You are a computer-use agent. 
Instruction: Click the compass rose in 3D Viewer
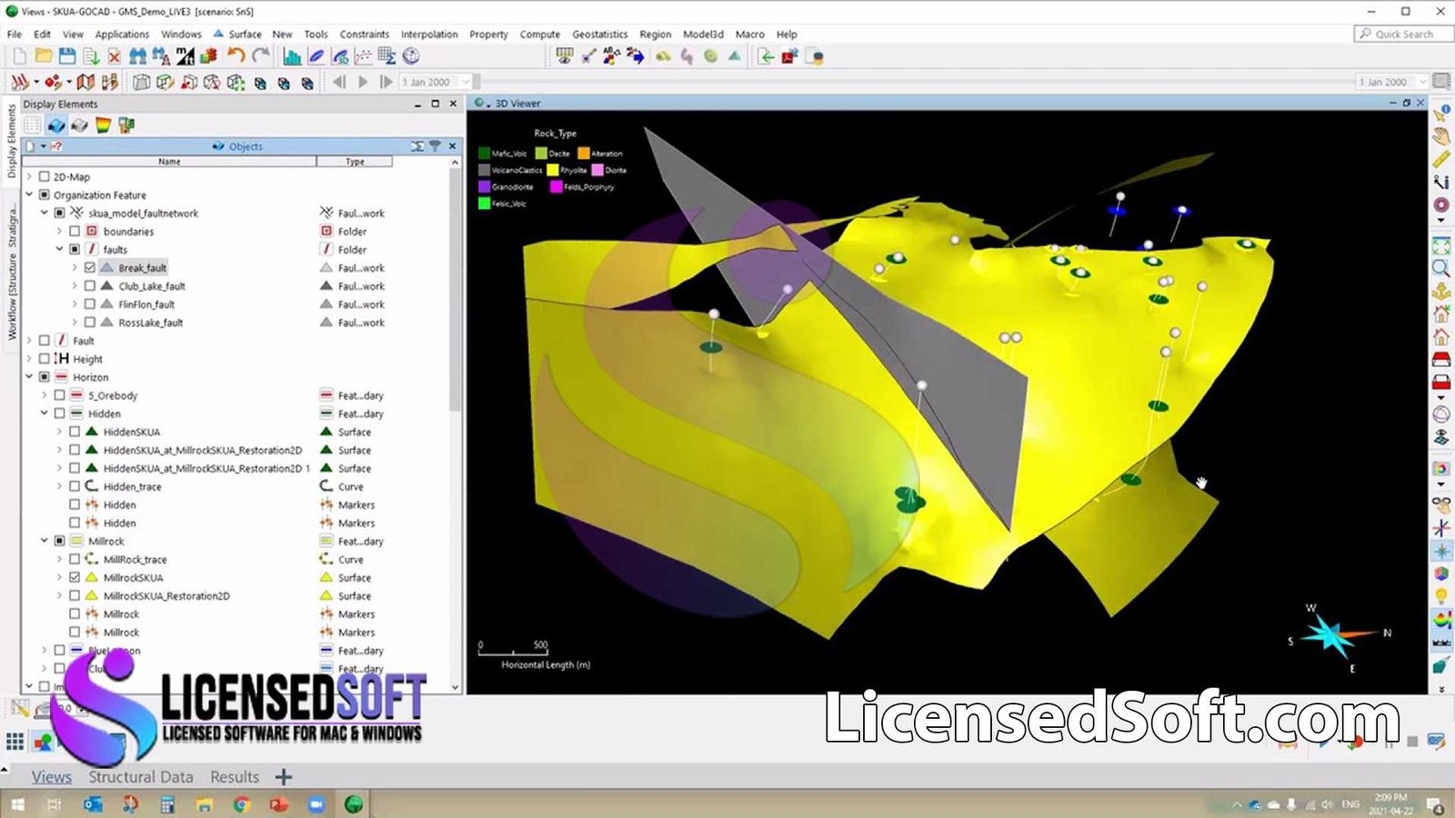point(1335,635)
